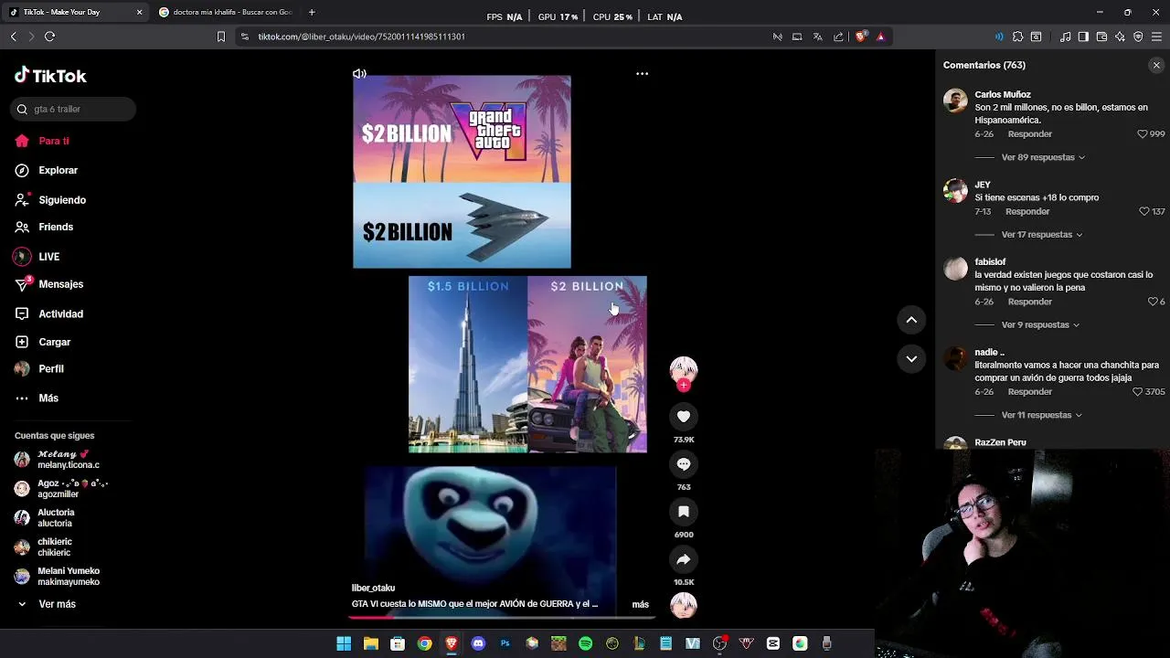Open the Explorar page
This screenshot has width=1170, height=658.
coord(47,170)
